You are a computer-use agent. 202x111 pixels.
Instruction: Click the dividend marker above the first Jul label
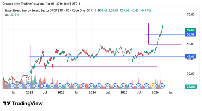tap(13, 86)
